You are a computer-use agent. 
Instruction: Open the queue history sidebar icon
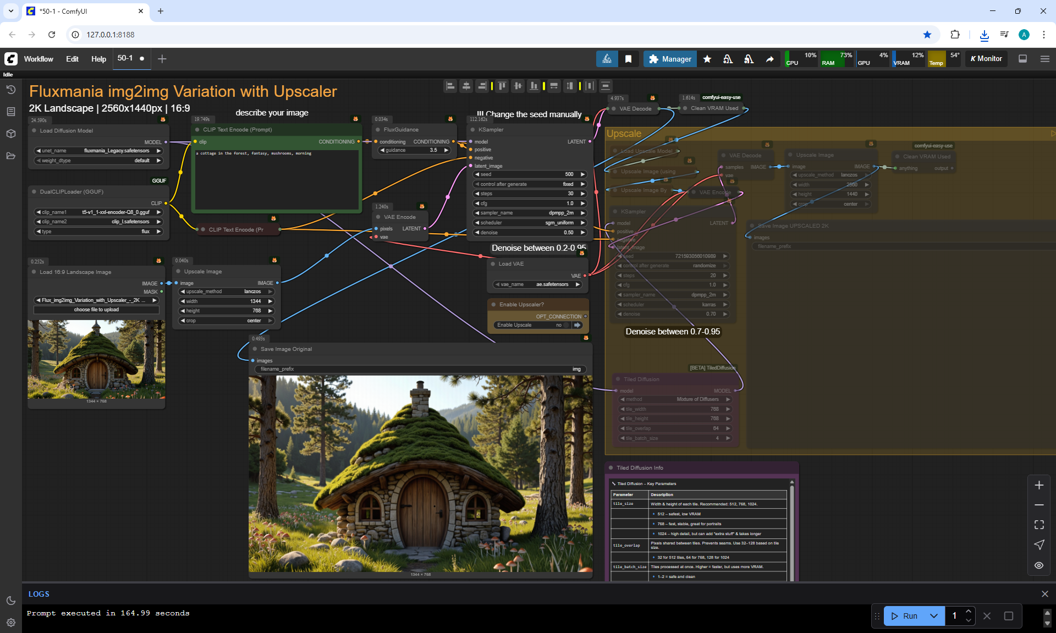[x=10, y=90]
